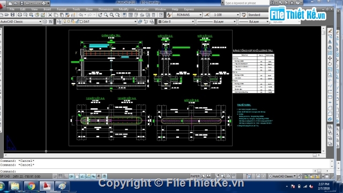Open the Express menu
Viewport: 343px width, 193px height.
(189, 9)
